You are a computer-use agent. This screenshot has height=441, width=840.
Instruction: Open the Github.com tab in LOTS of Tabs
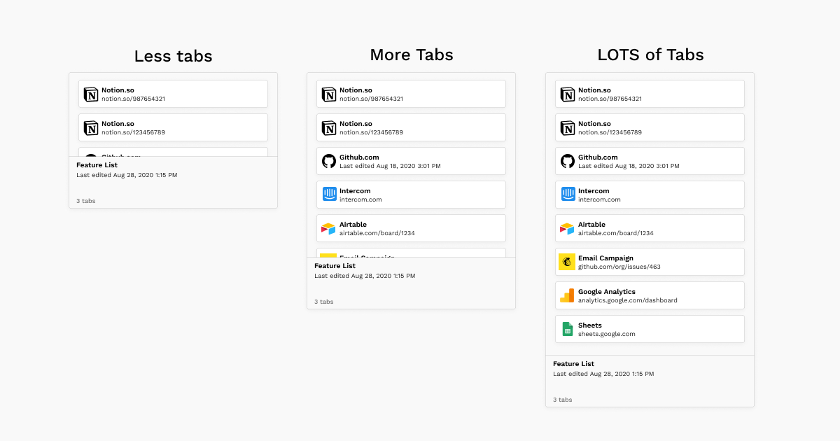[x=649, y=161]
